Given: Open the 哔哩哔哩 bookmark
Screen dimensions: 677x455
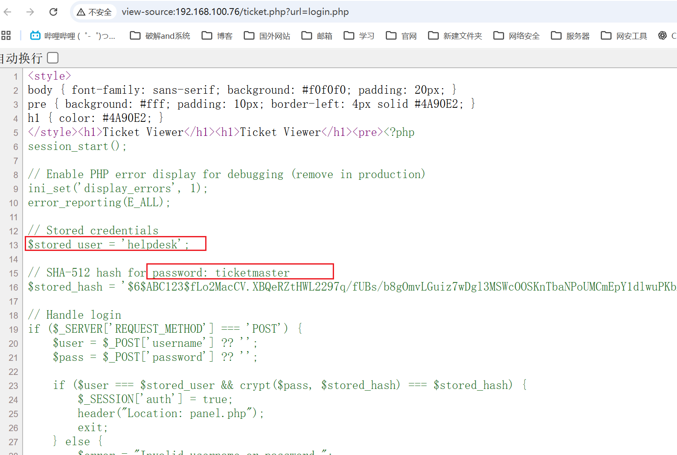Looking at the screenshot, I should [x=73, y=36].
